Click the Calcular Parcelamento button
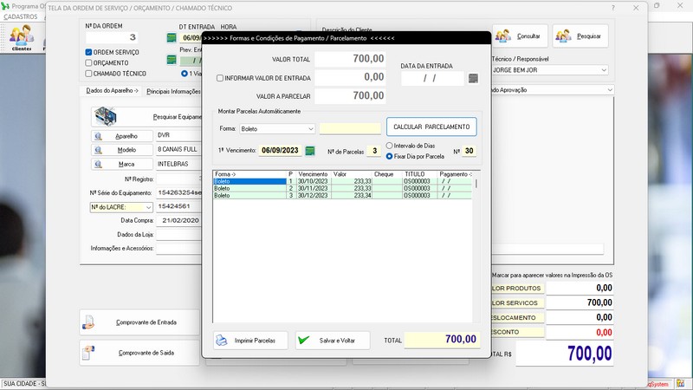Viewport: 693px width, 390px height. (431, 127)
